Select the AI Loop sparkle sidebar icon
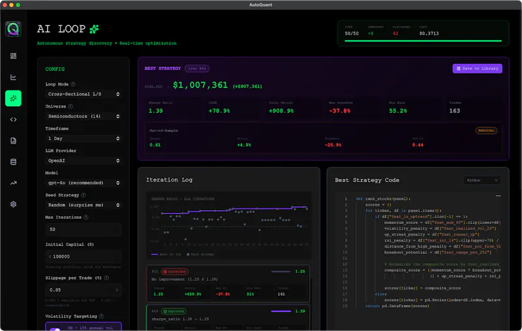The height and width of the screenshot is (331, 522). (13, 98)
